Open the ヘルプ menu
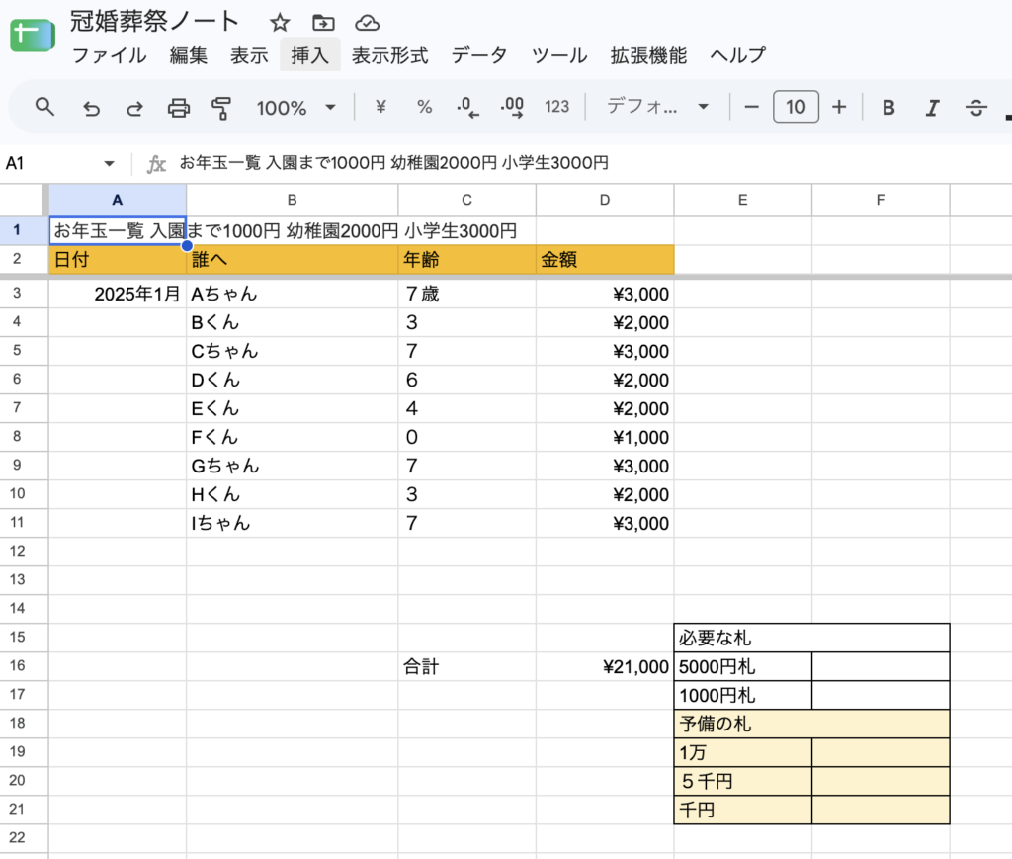 737,55
